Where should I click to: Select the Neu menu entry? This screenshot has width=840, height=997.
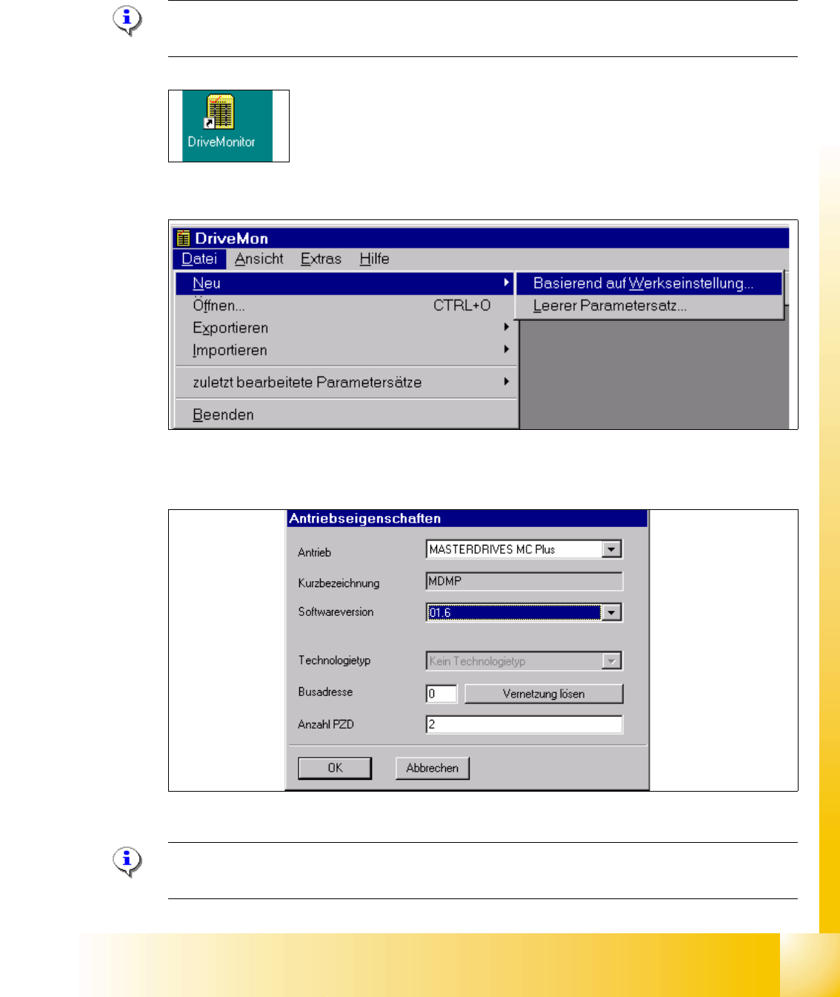(346, 283)
